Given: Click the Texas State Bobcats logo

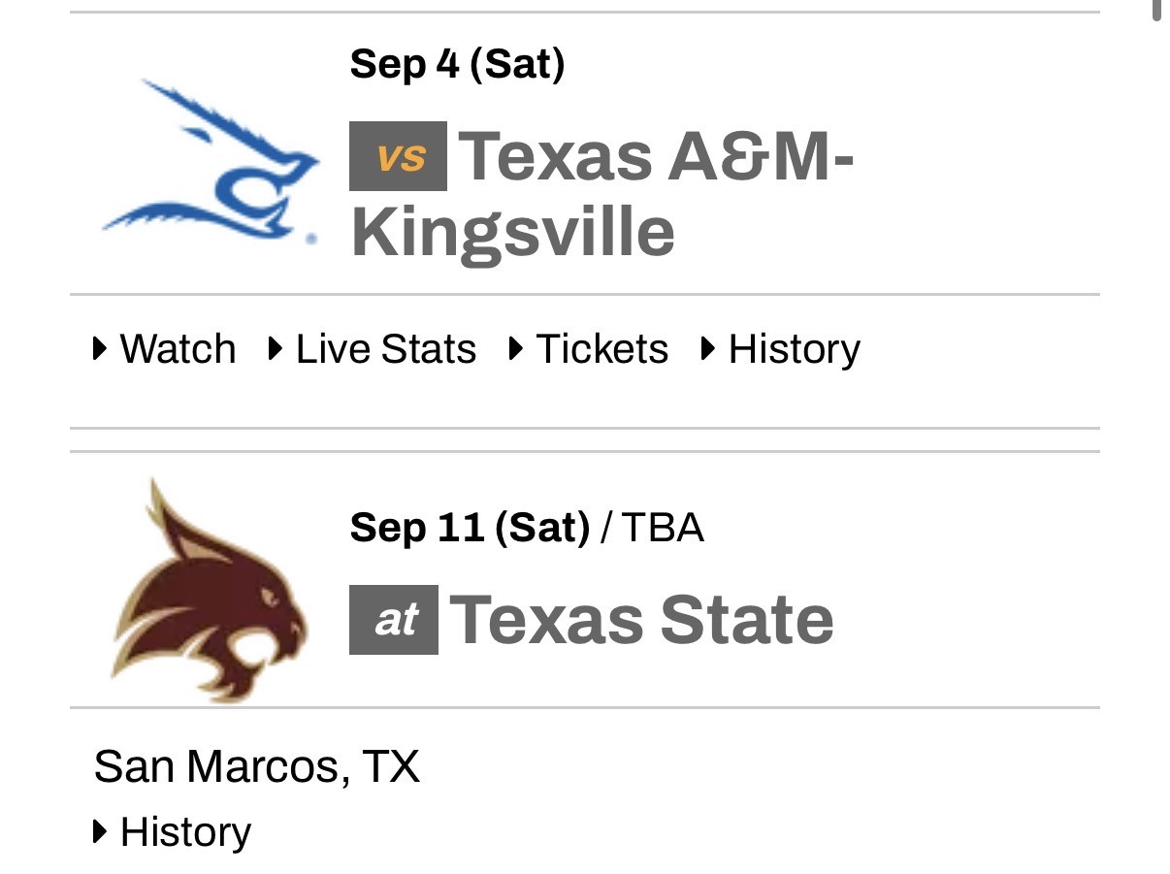Looking at the screenshot, I should coord(209,589).
